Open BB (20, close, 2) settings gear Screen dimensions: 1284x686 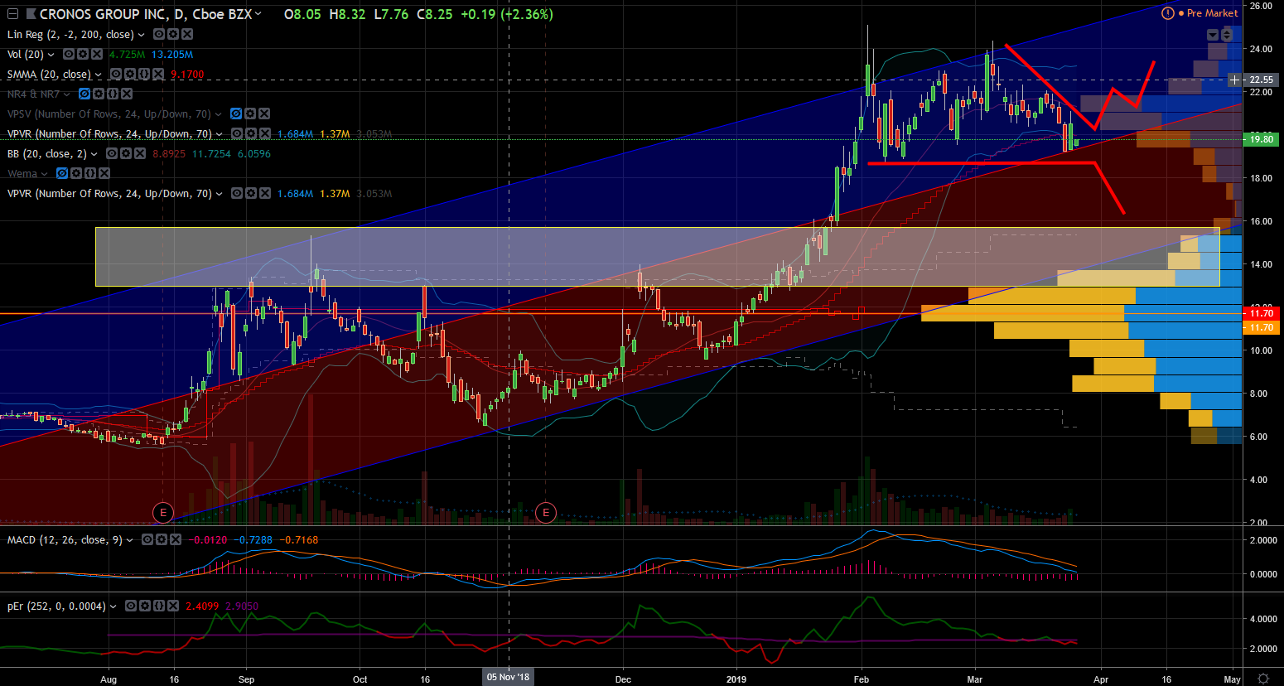(x=126, y=153)
